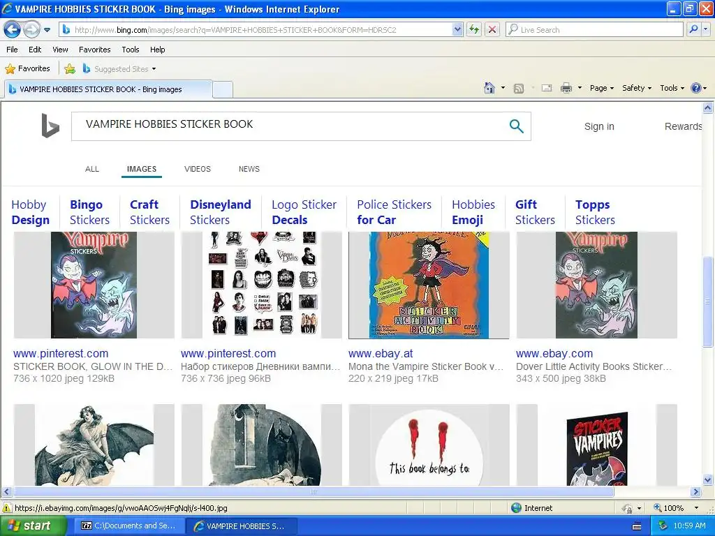Screen dimensions: 715x536
Task: Click the New Tab blank tab button
Action: (223, 89)
